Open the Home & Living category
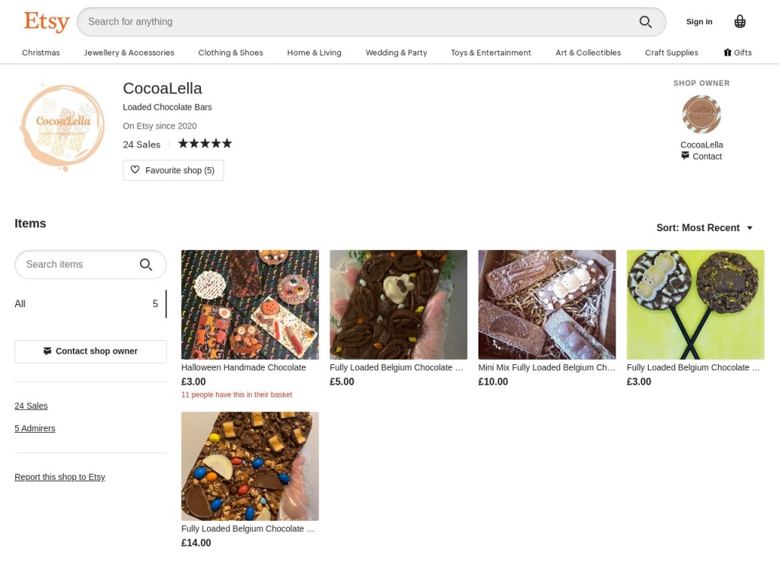This screenshot has height=584, width=779. click(x=314, y=52)
